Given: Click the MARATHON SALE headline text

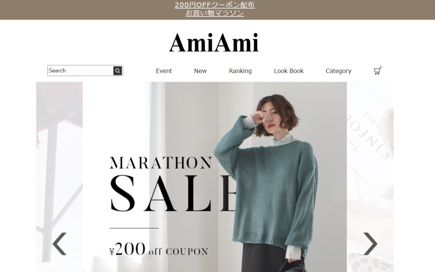Looking at the screenshot, I should coord(172,184).
